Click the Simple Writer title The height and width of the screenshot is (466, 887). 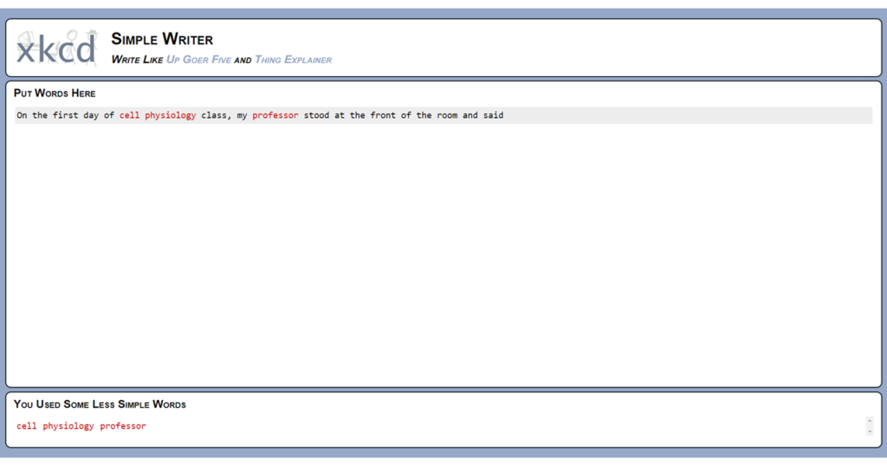tap(162, 39)
